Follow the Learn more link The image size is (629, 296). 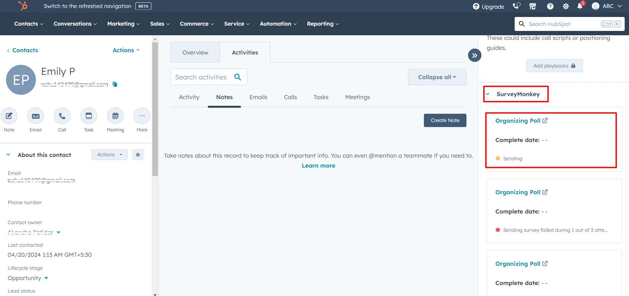318,166
